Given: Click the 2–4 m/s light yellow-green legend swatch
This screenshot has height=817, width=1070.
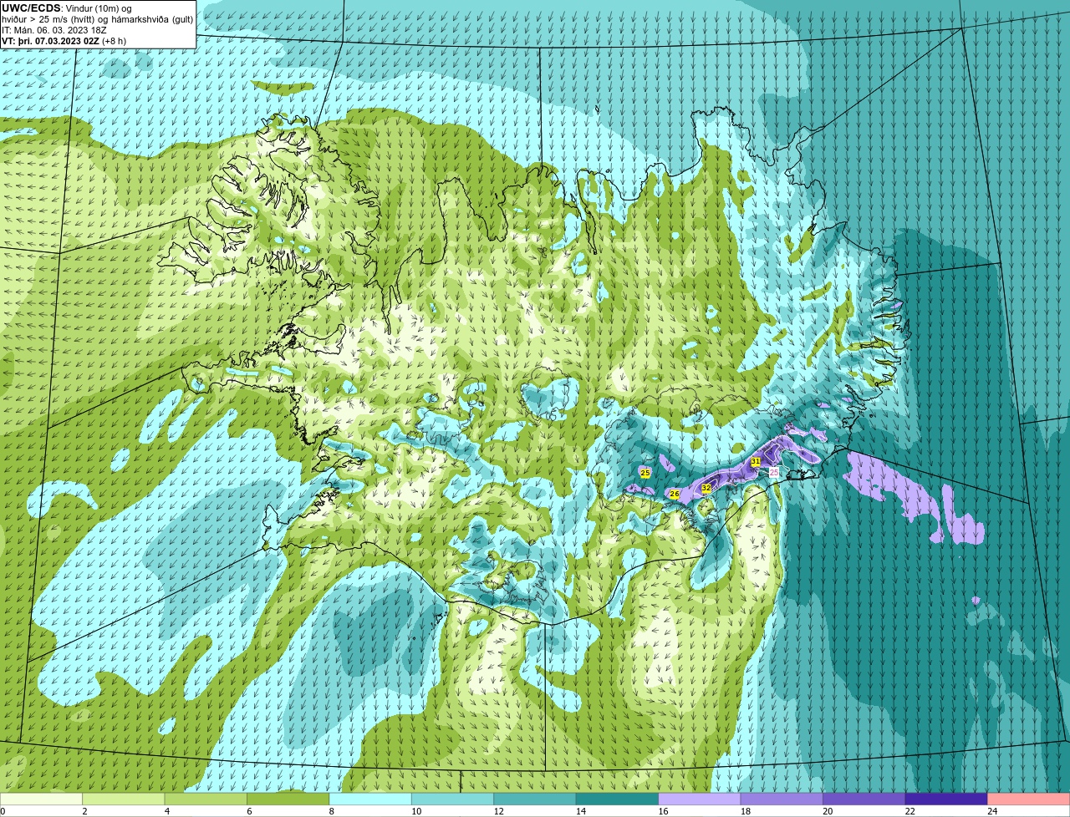Looking at the screenshot, I should coord(124,799).
